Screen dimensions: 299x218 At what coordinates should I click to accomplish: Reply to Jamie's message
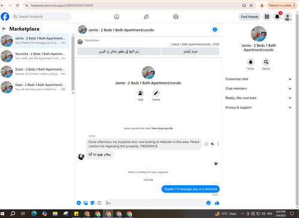click(x=212, y=144)
